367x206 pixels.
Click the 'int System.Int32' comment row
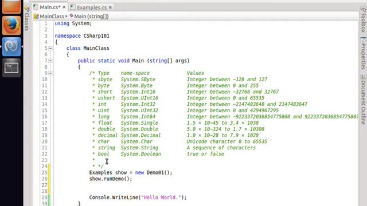tap(200, 104)
